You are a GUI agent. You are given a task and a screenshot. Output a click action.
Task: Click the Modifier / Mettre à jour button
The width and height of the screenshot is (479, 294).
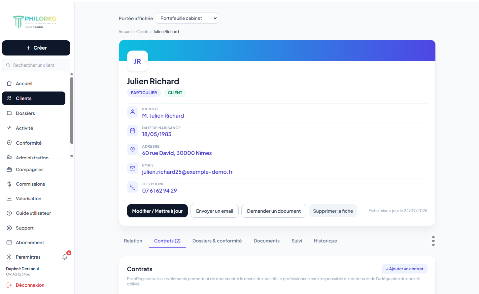pos(157,211)
